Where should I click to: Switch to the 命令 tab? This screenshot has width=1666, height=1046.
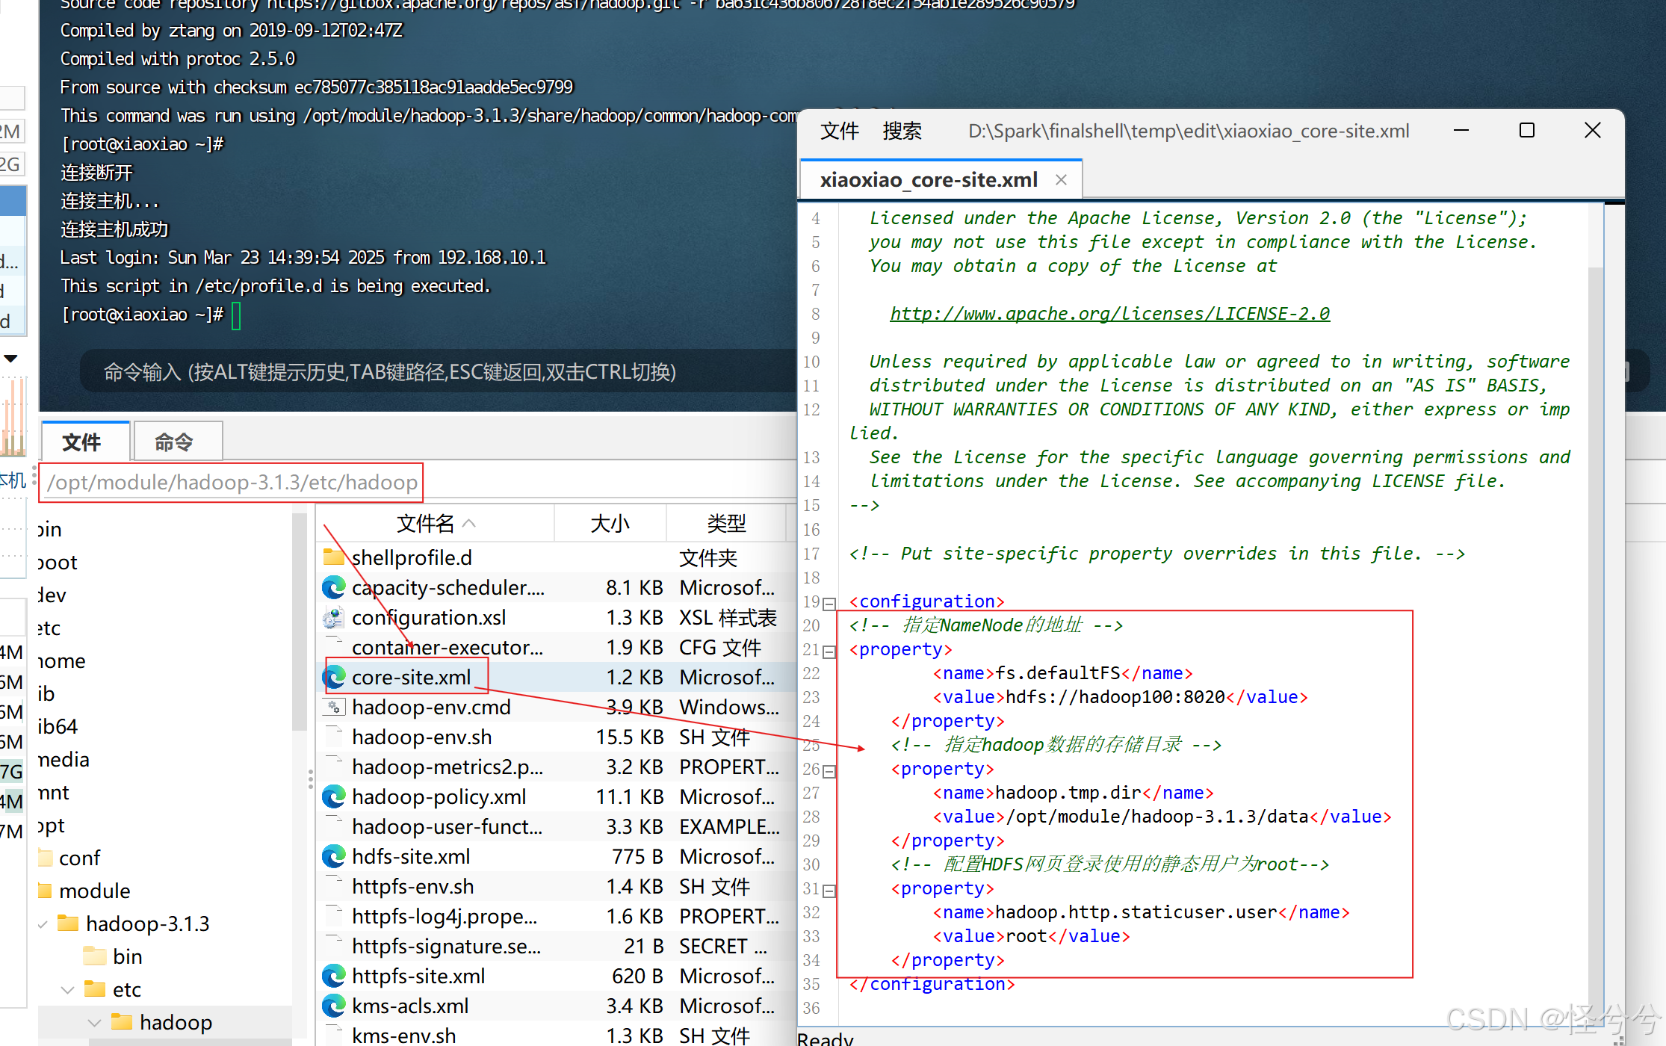175,442
